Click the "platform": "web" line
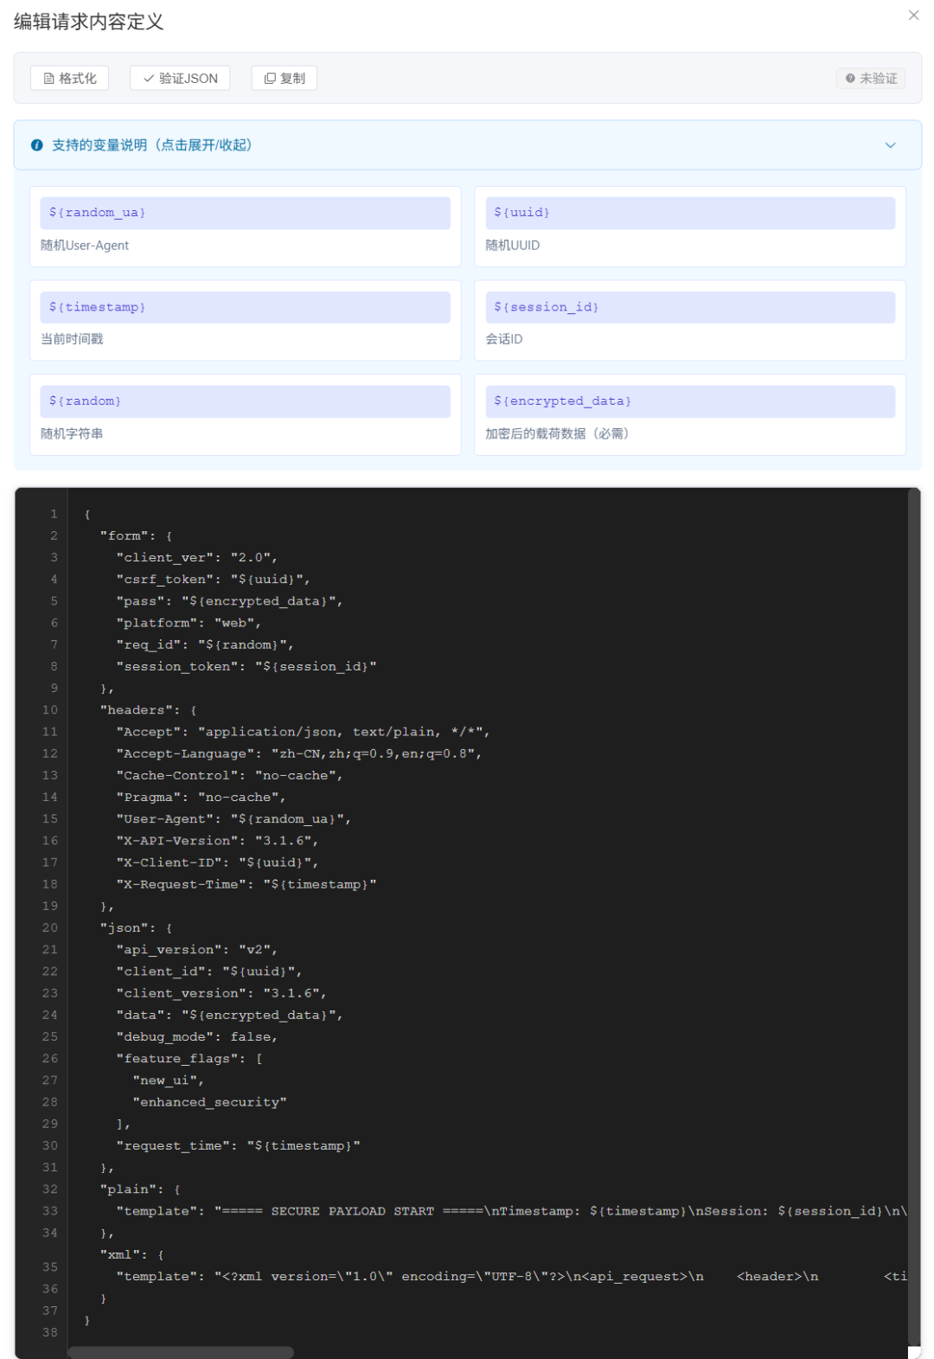Screen dimensions: 934x1359 (x=189, y=623)
